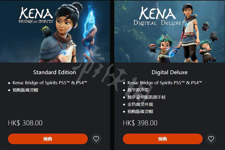Click Standard Edition's 预购版腐灵帽 bullet item
This screenshot has height=150, width=225.
point(25,90)
